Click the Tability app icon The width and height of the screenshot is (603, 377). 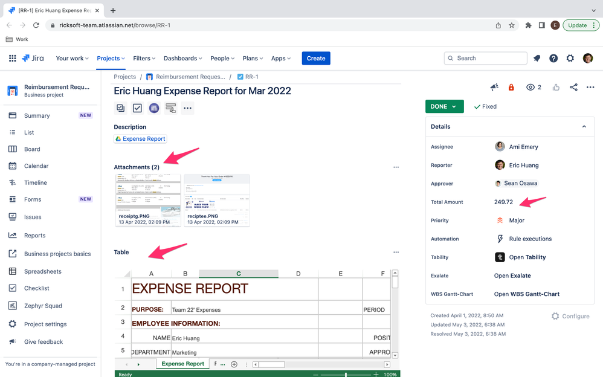pyautogui.click(x=500, y=257)
